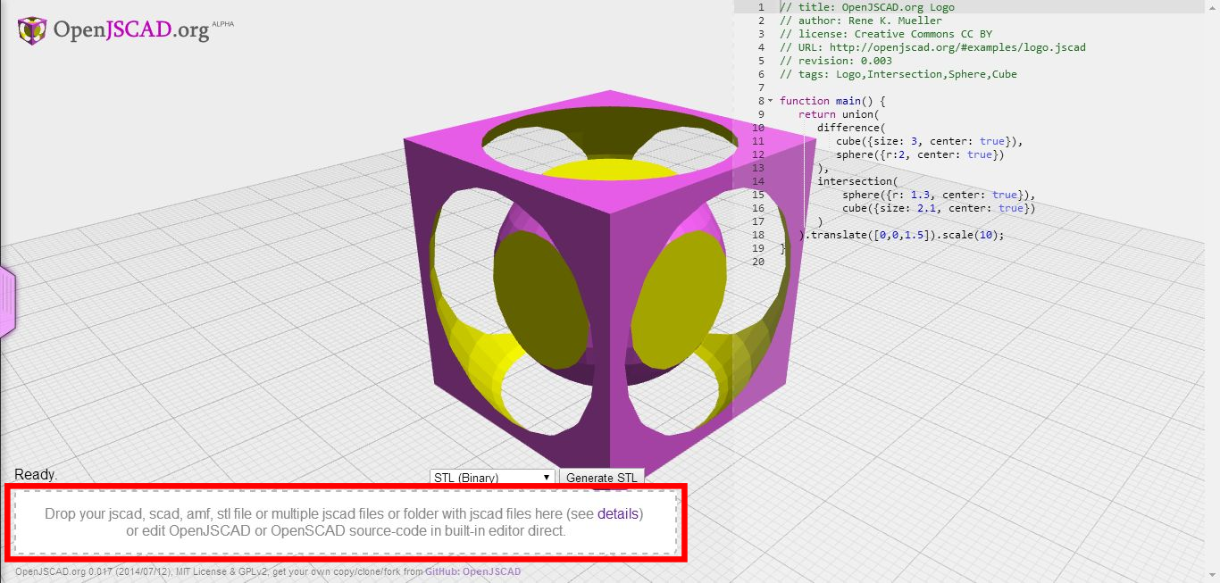Open the pink hexagonal side menu handle

(x=7, y=302)
